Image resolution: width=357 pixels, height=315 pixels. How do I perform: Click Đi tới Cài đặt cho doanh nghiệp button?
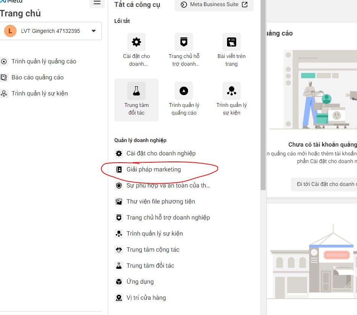coord(325,184)
